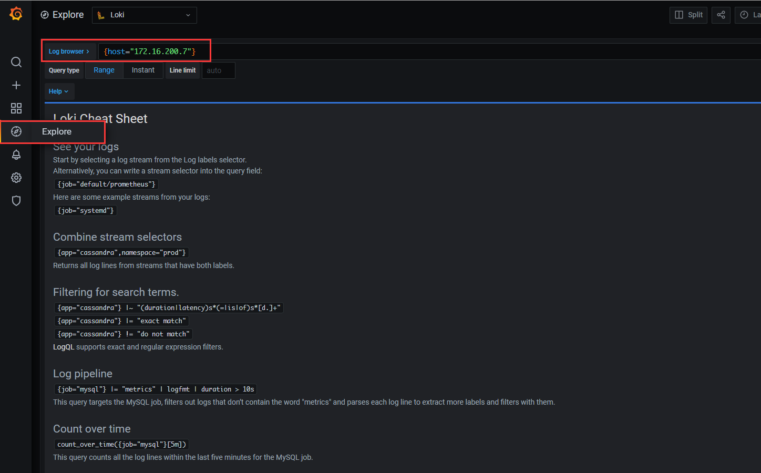Screen dimensions: 761x473
Task: Click the "Count over time" heading
Action: pos(92,429)
